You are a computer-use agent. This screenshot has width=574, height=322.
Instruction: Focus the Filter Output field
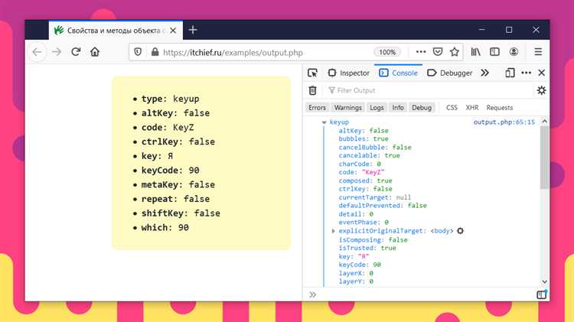429,90
